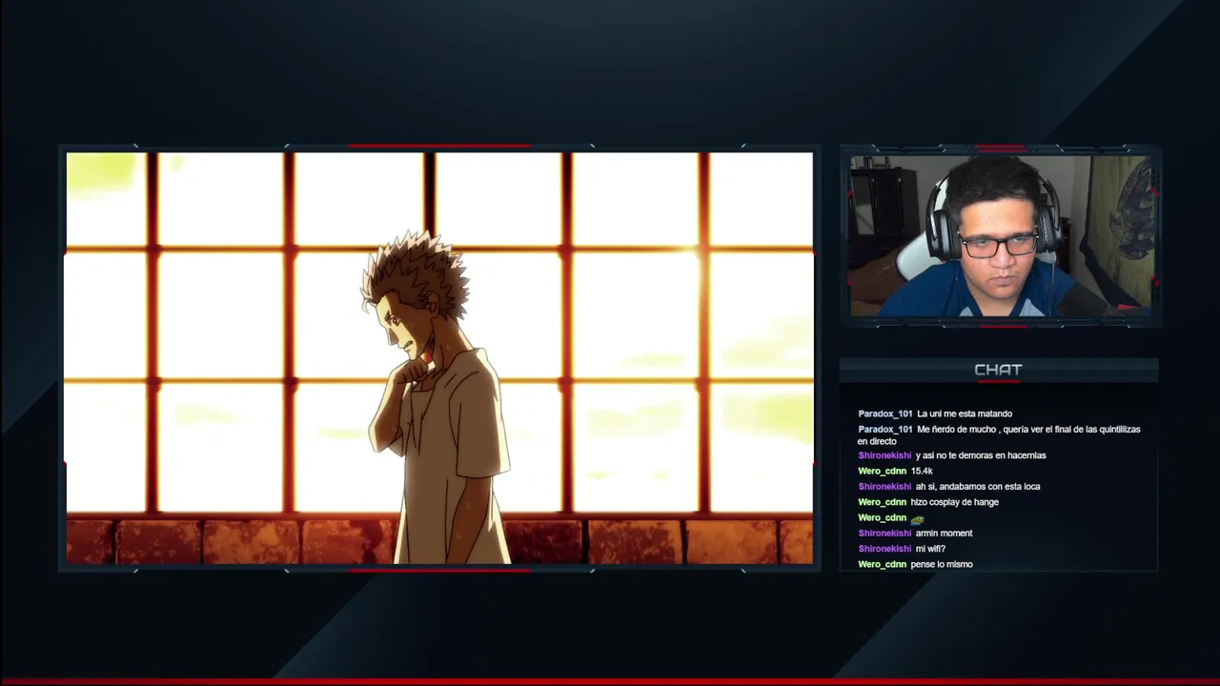
Task: Click the 'armin moment' chat message
Action: pyautogui.click(x=944, y=534)
